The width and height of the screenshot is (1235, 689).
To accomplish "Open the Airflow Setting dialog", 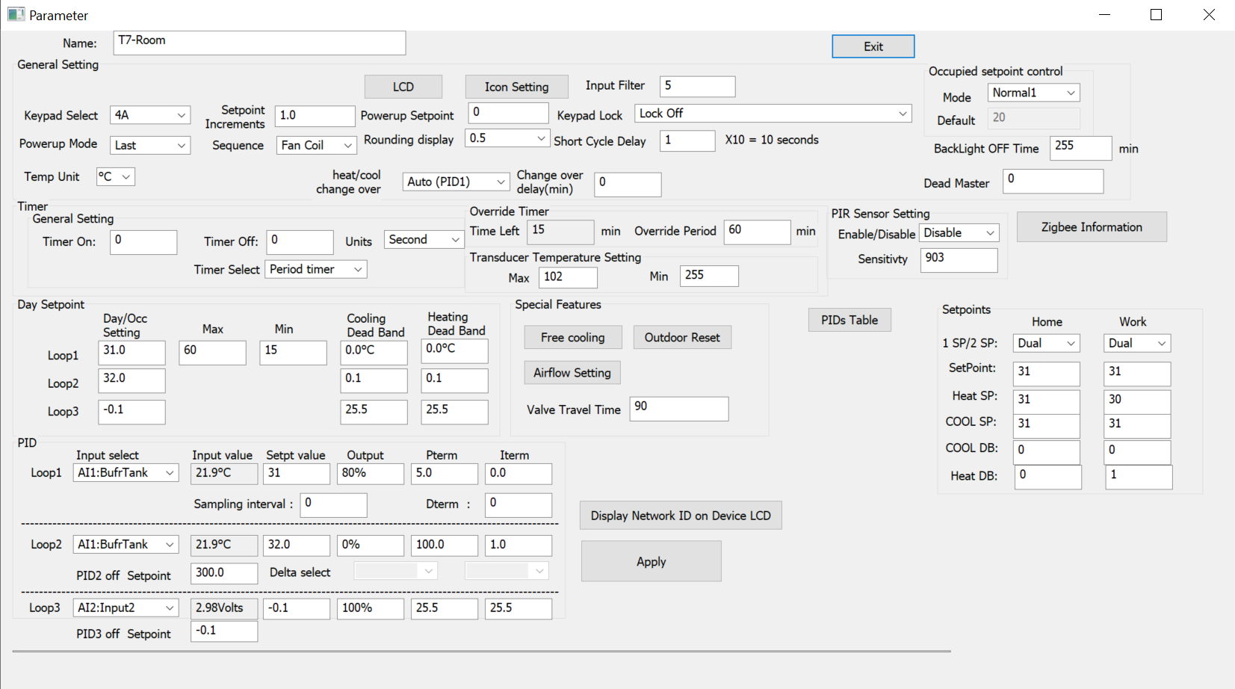I will pyautogui.click(x=572, y=372).
